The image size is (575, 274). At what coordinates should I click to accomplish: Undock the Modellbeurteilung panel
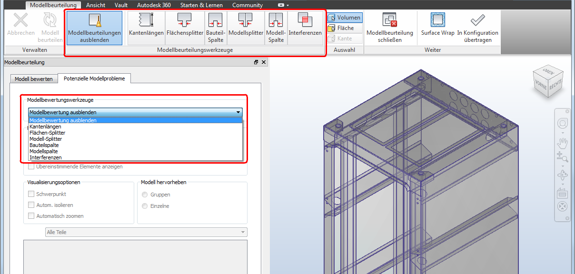[x=256, y=62]
